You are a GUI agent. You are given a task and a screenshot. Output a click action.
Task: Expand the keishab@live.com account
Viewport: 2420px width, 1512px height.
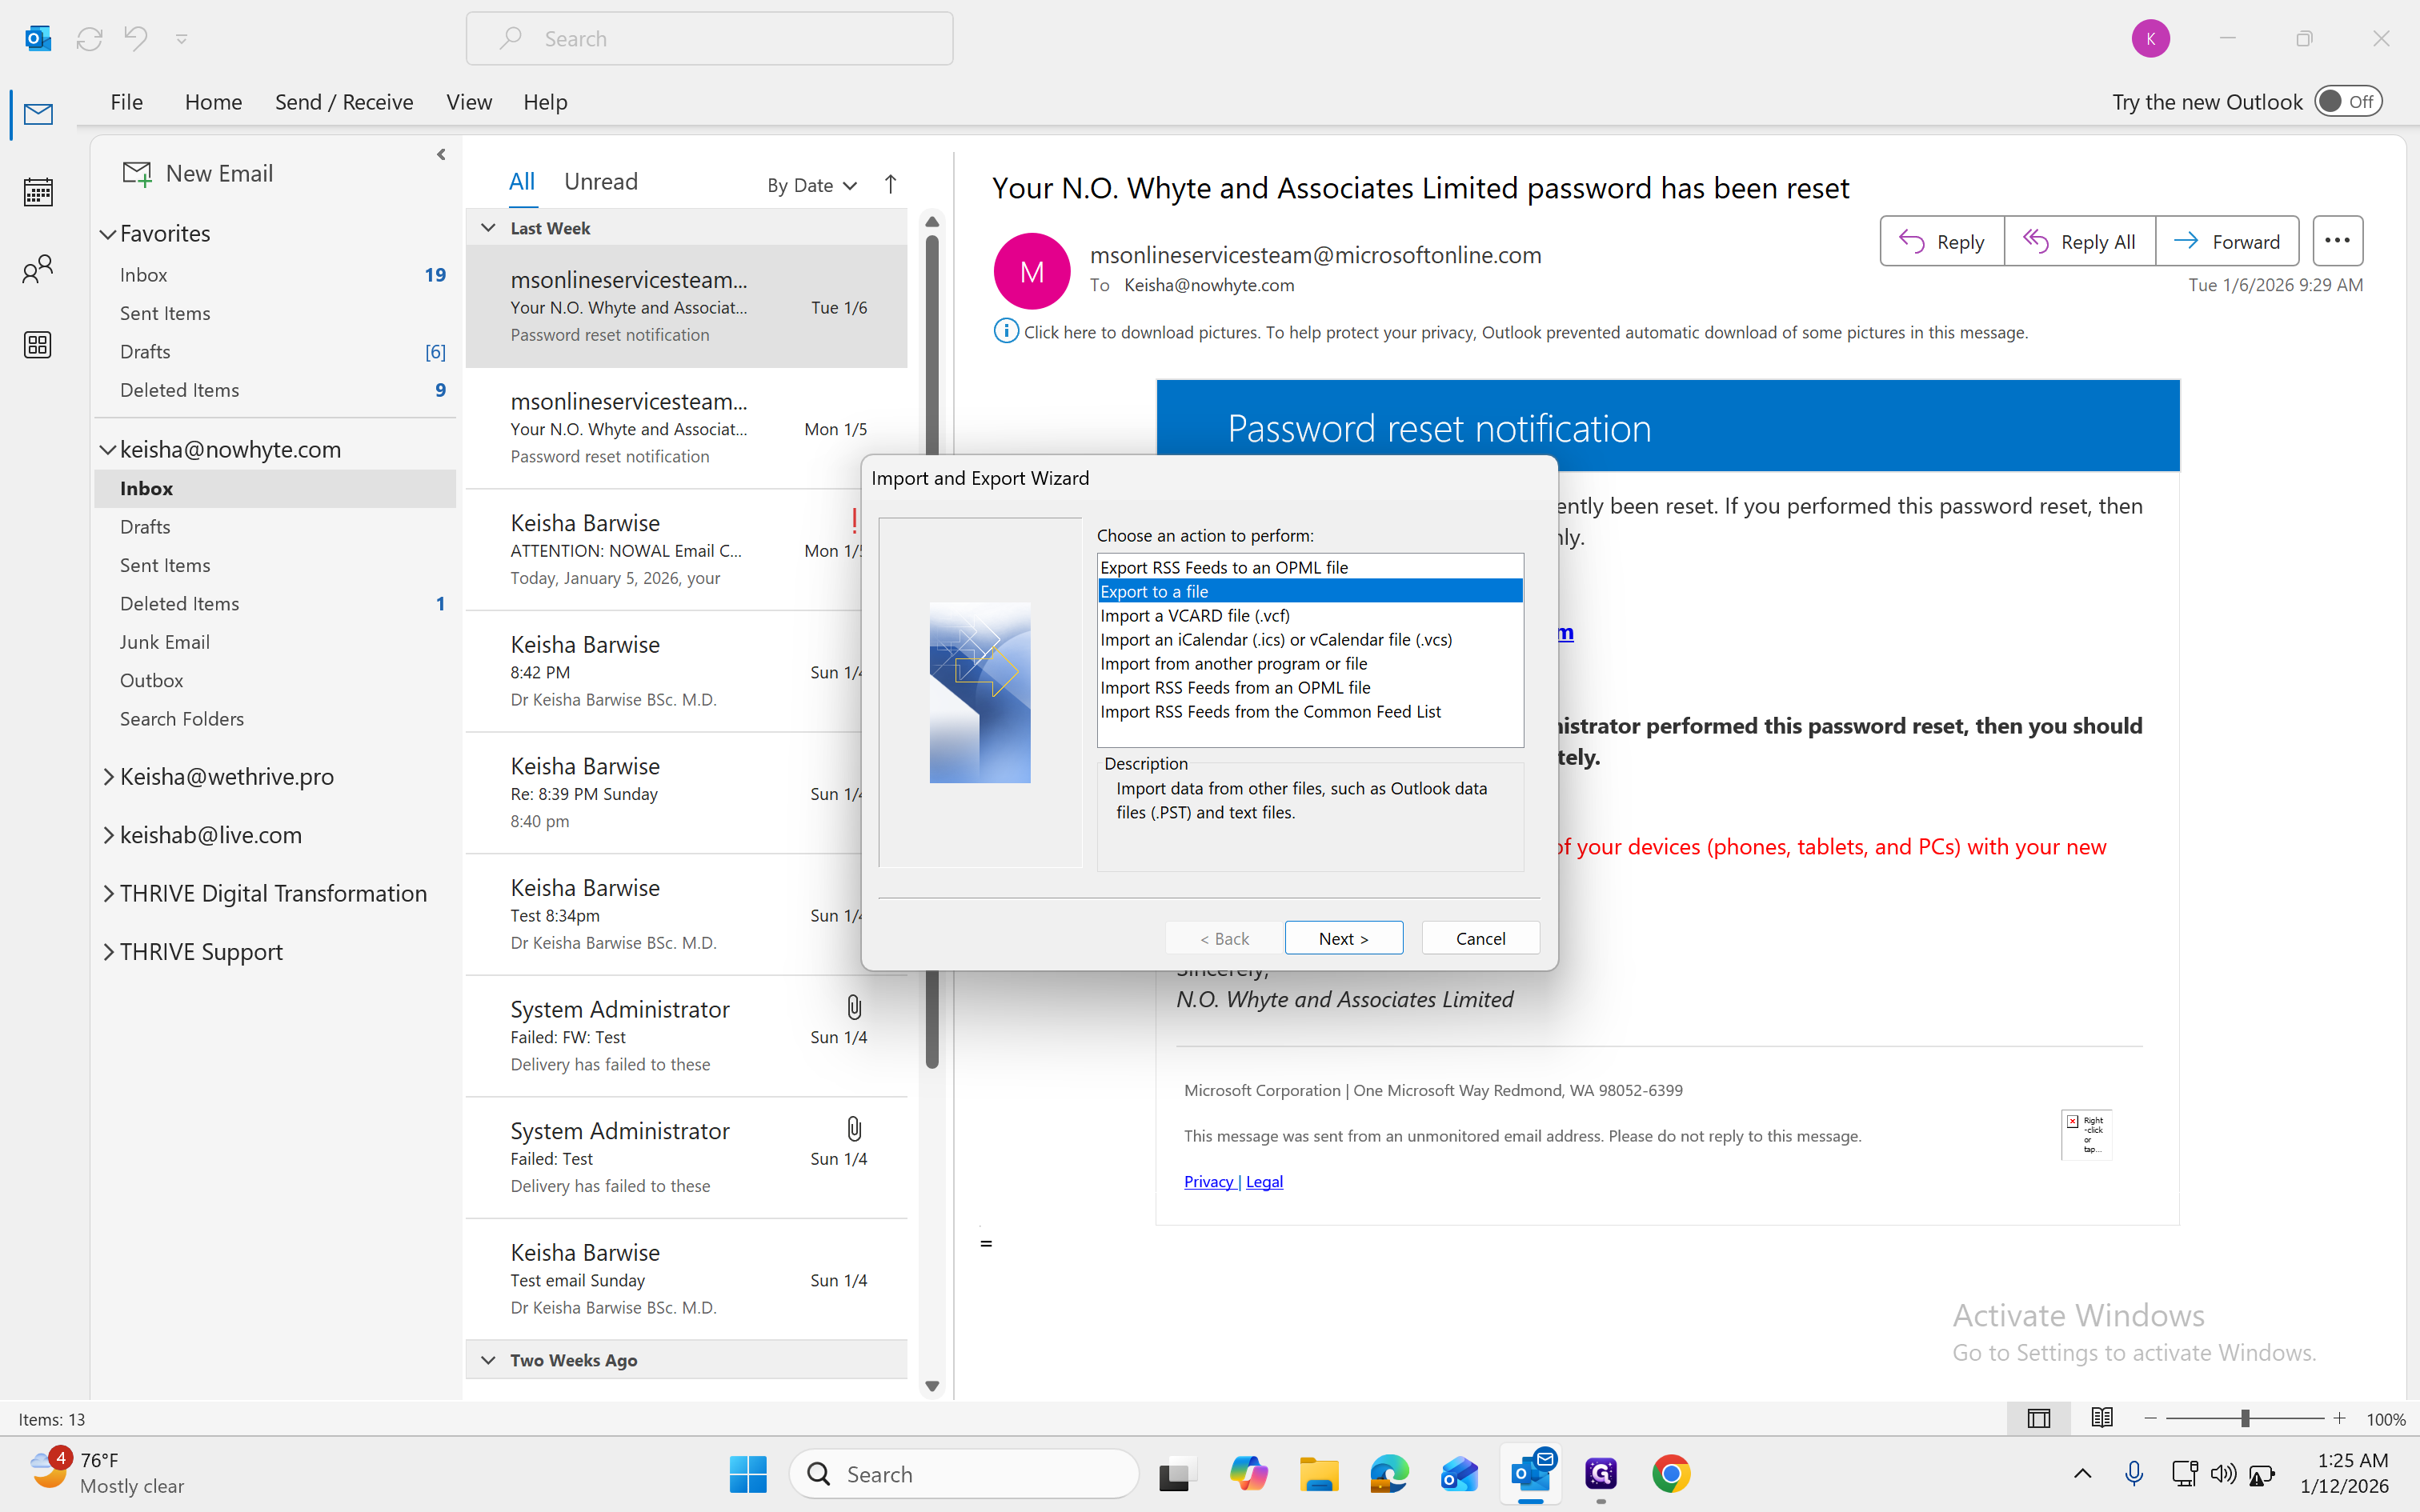[108, 835]
